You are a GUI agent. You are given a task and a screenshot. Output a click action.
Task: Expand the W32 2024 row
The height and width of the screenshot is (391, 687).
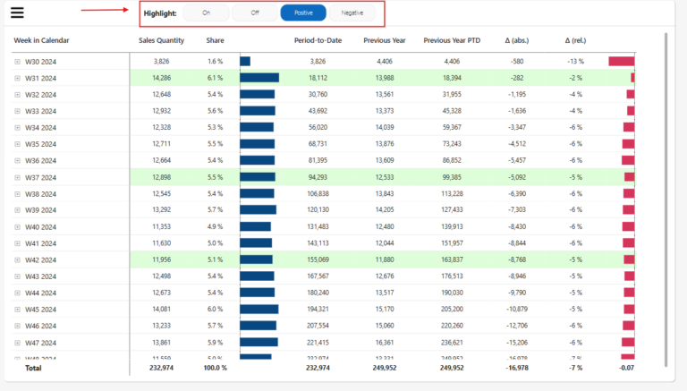18,95
